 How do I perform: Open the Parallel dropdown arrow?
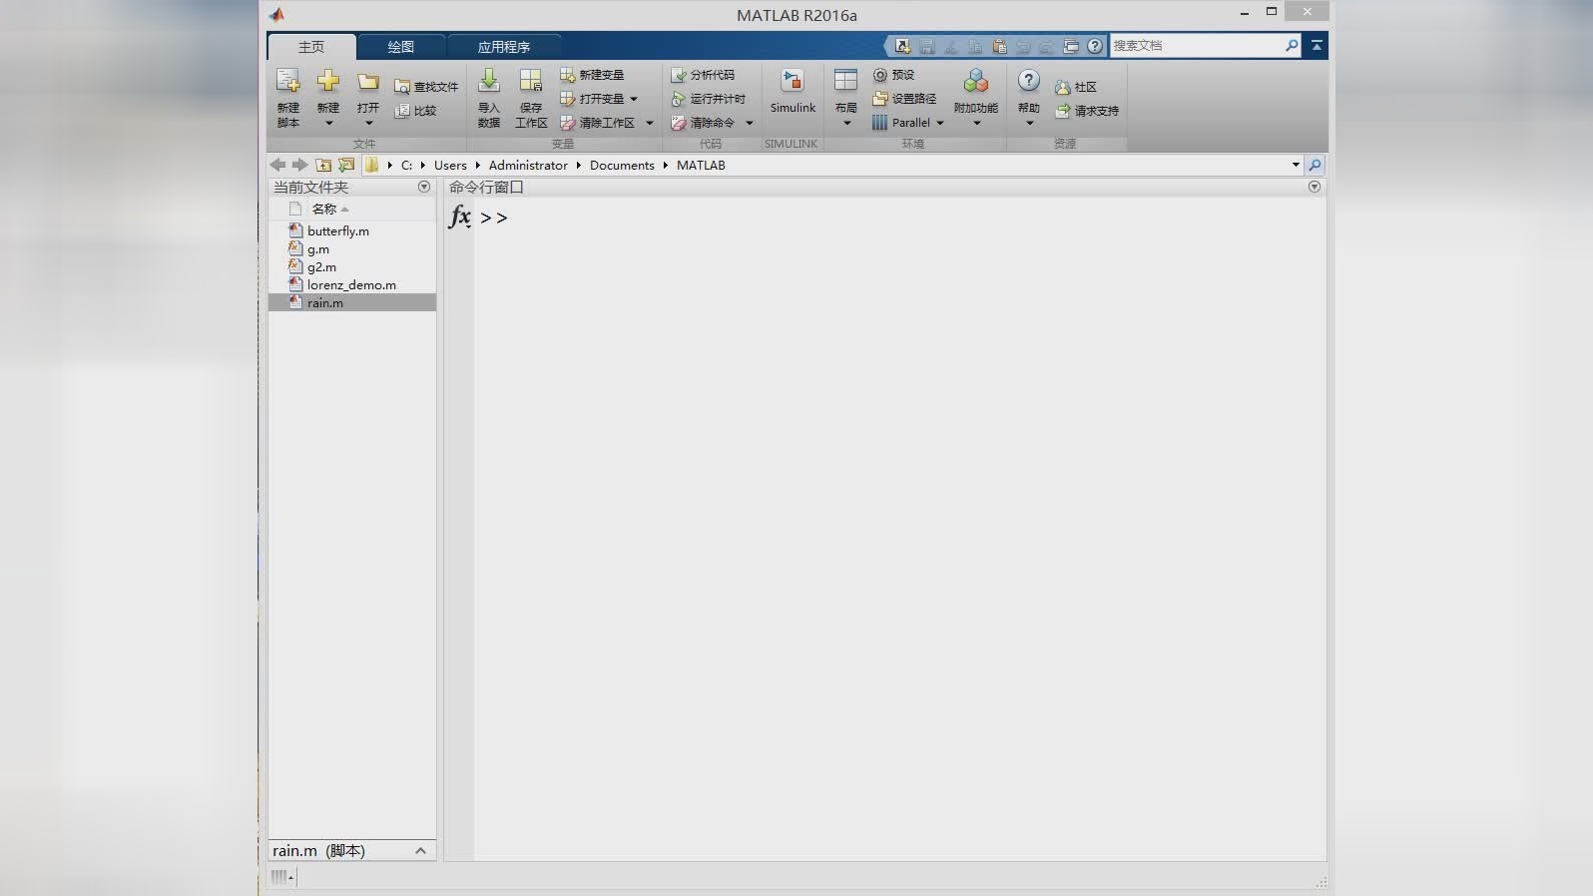940,123
